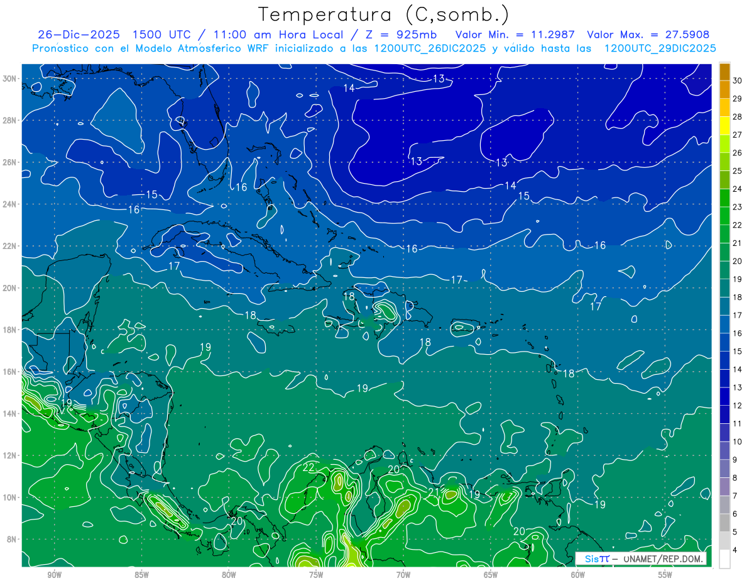Click the '10' label on the color scale
The width and height of the screenshot is (754, 583).
point(738,441)
